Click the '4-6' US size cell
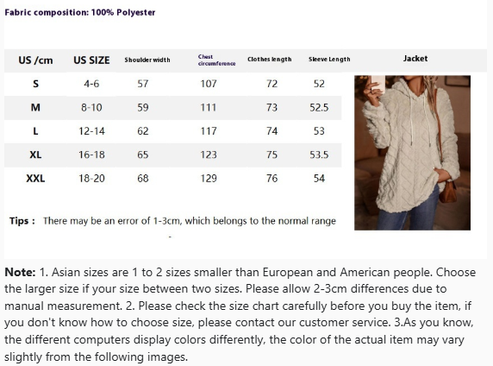Image resolution: width=493 pixels, height=366 pixels. [x=91, y=84]
